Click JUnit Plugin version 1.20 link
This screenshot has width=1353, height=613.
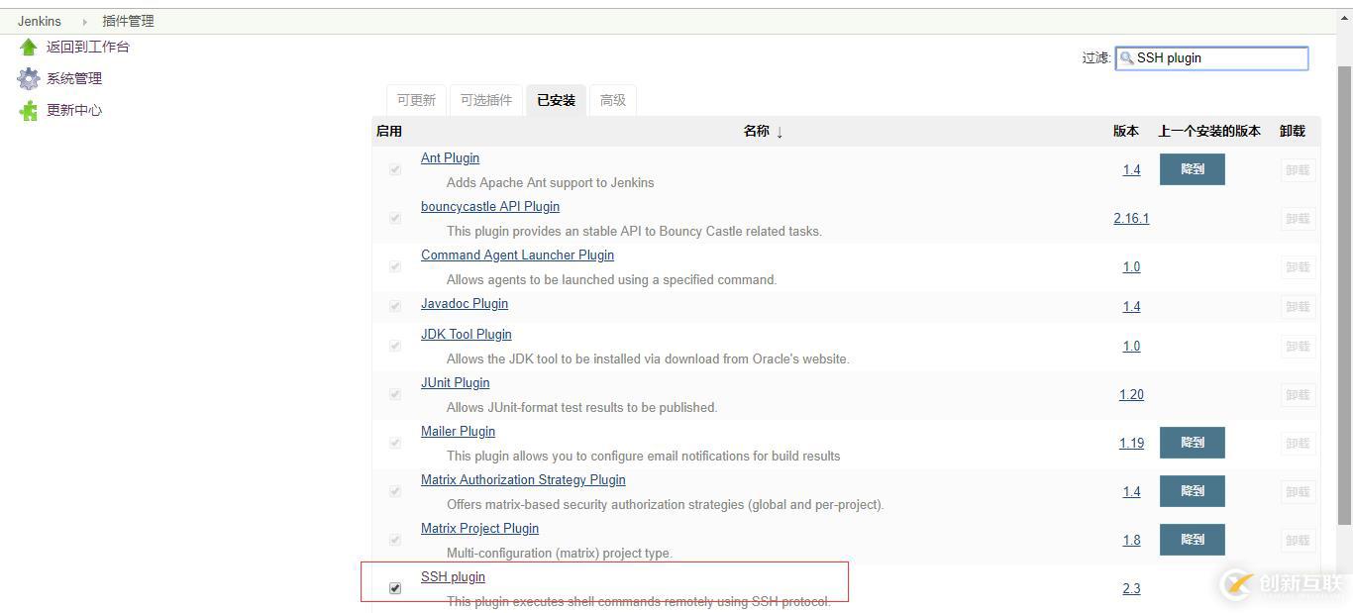click(x=1131, y=394)
